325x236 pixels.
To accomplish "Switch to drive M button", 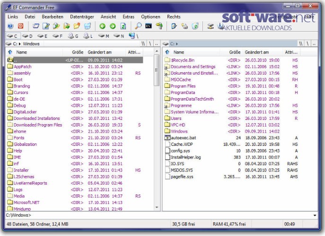I will (x=104, y=36).
